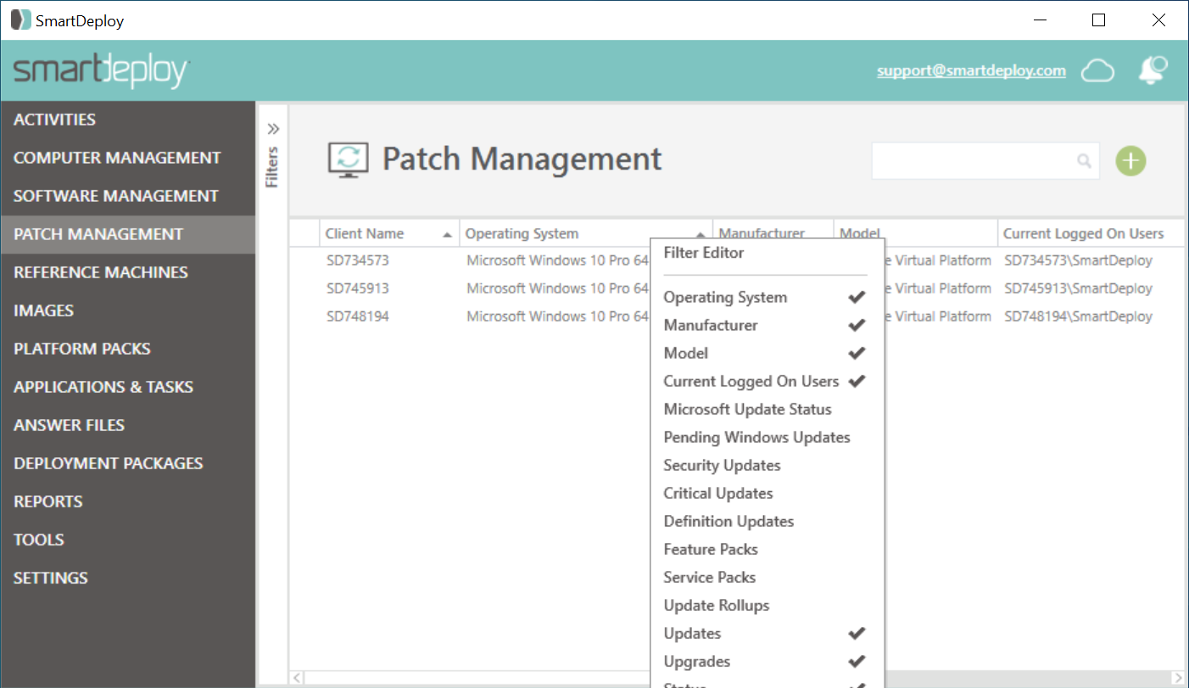This screenshot has height=688, width=1189.
Task: Click Current Logged On Users header
Action: point(1092,233)
